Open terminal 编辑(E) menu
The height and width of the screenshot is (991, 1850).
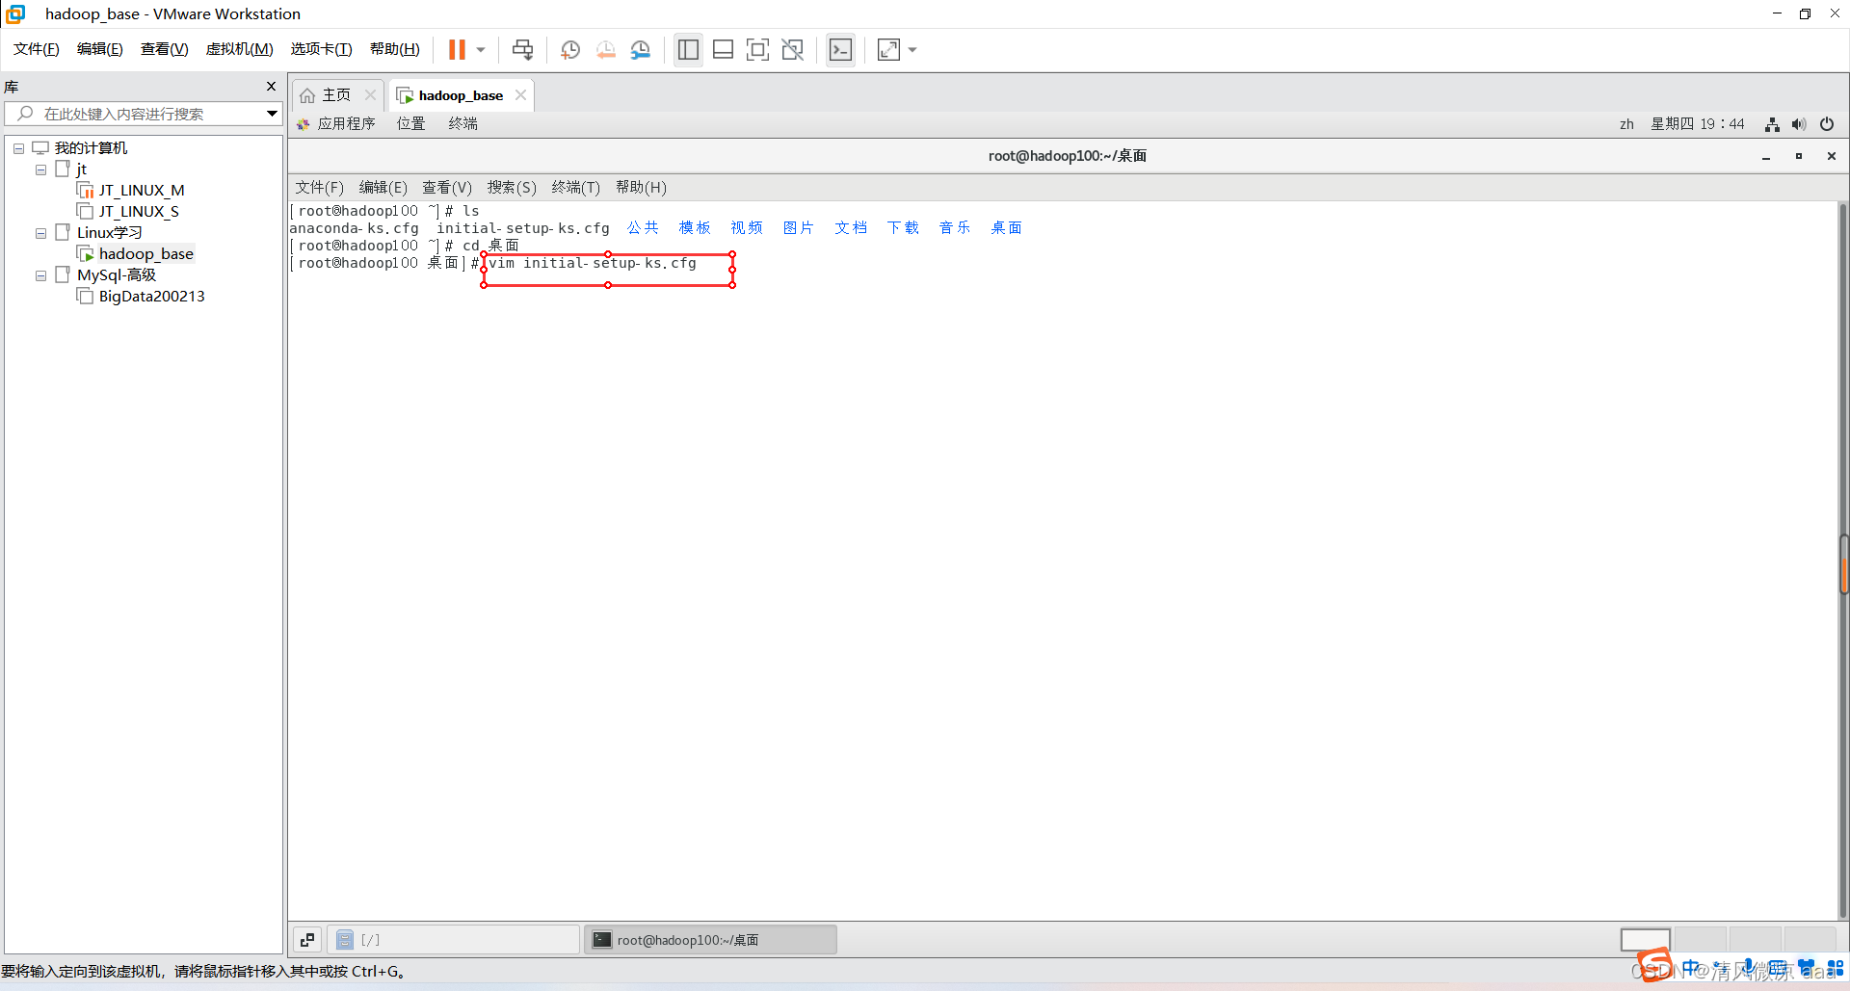coord(383,188)
